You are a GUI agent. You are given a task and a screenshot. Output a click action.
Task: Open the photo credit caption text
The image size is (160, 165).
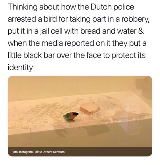point(38,152)
